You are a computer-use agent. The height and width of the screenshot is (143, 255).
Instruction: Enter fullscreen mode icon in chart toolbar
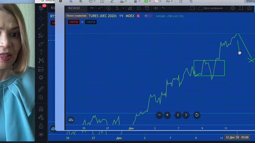pyautogui.click(x=241, y=8)
